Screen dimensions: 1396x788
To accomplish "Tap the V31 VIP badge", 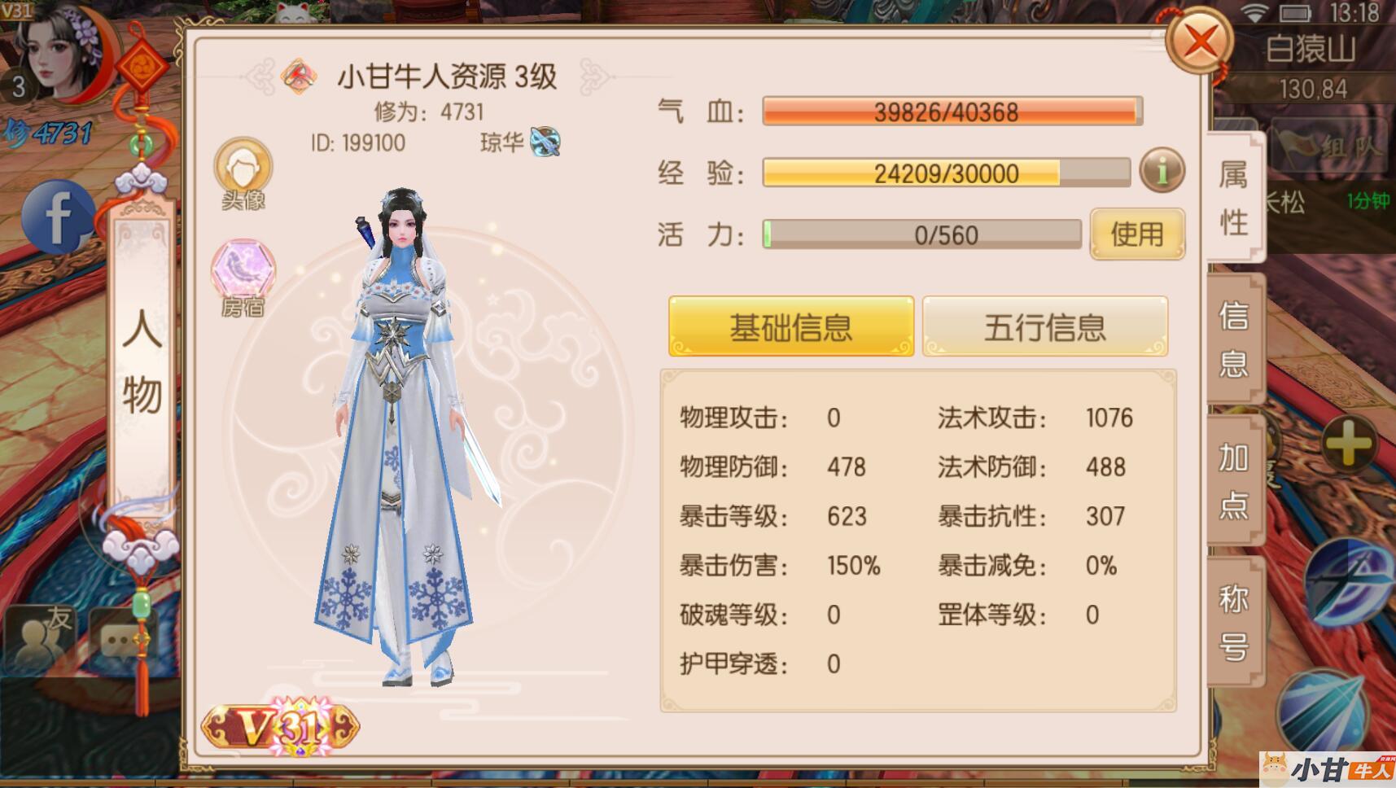I will pyautogui.click(x=281, y=726).
